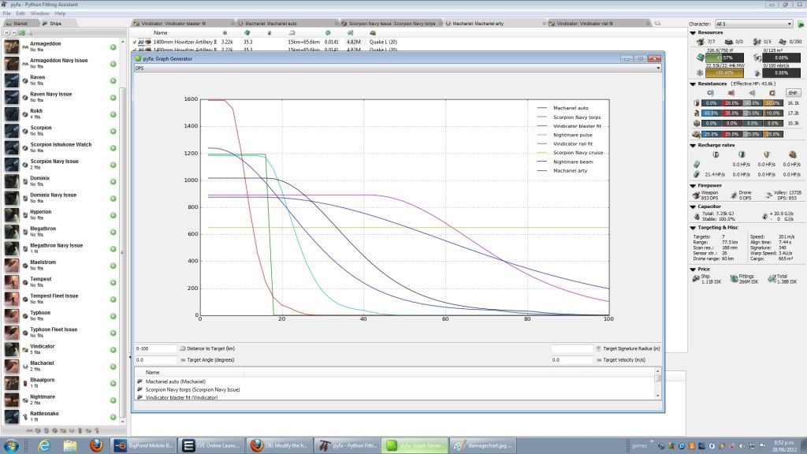Click the green refresh icon beside Character dropdown

(x=799, y=24)
